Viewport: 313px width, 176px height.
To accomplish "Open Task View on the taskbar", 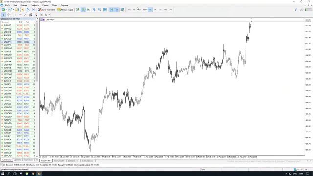I will click(15, 174).
